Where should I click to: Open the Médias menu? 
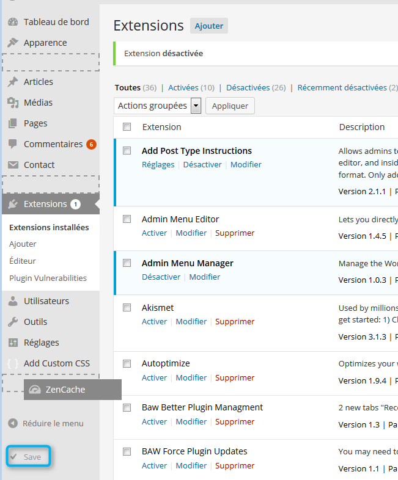(x=51, y=103)
